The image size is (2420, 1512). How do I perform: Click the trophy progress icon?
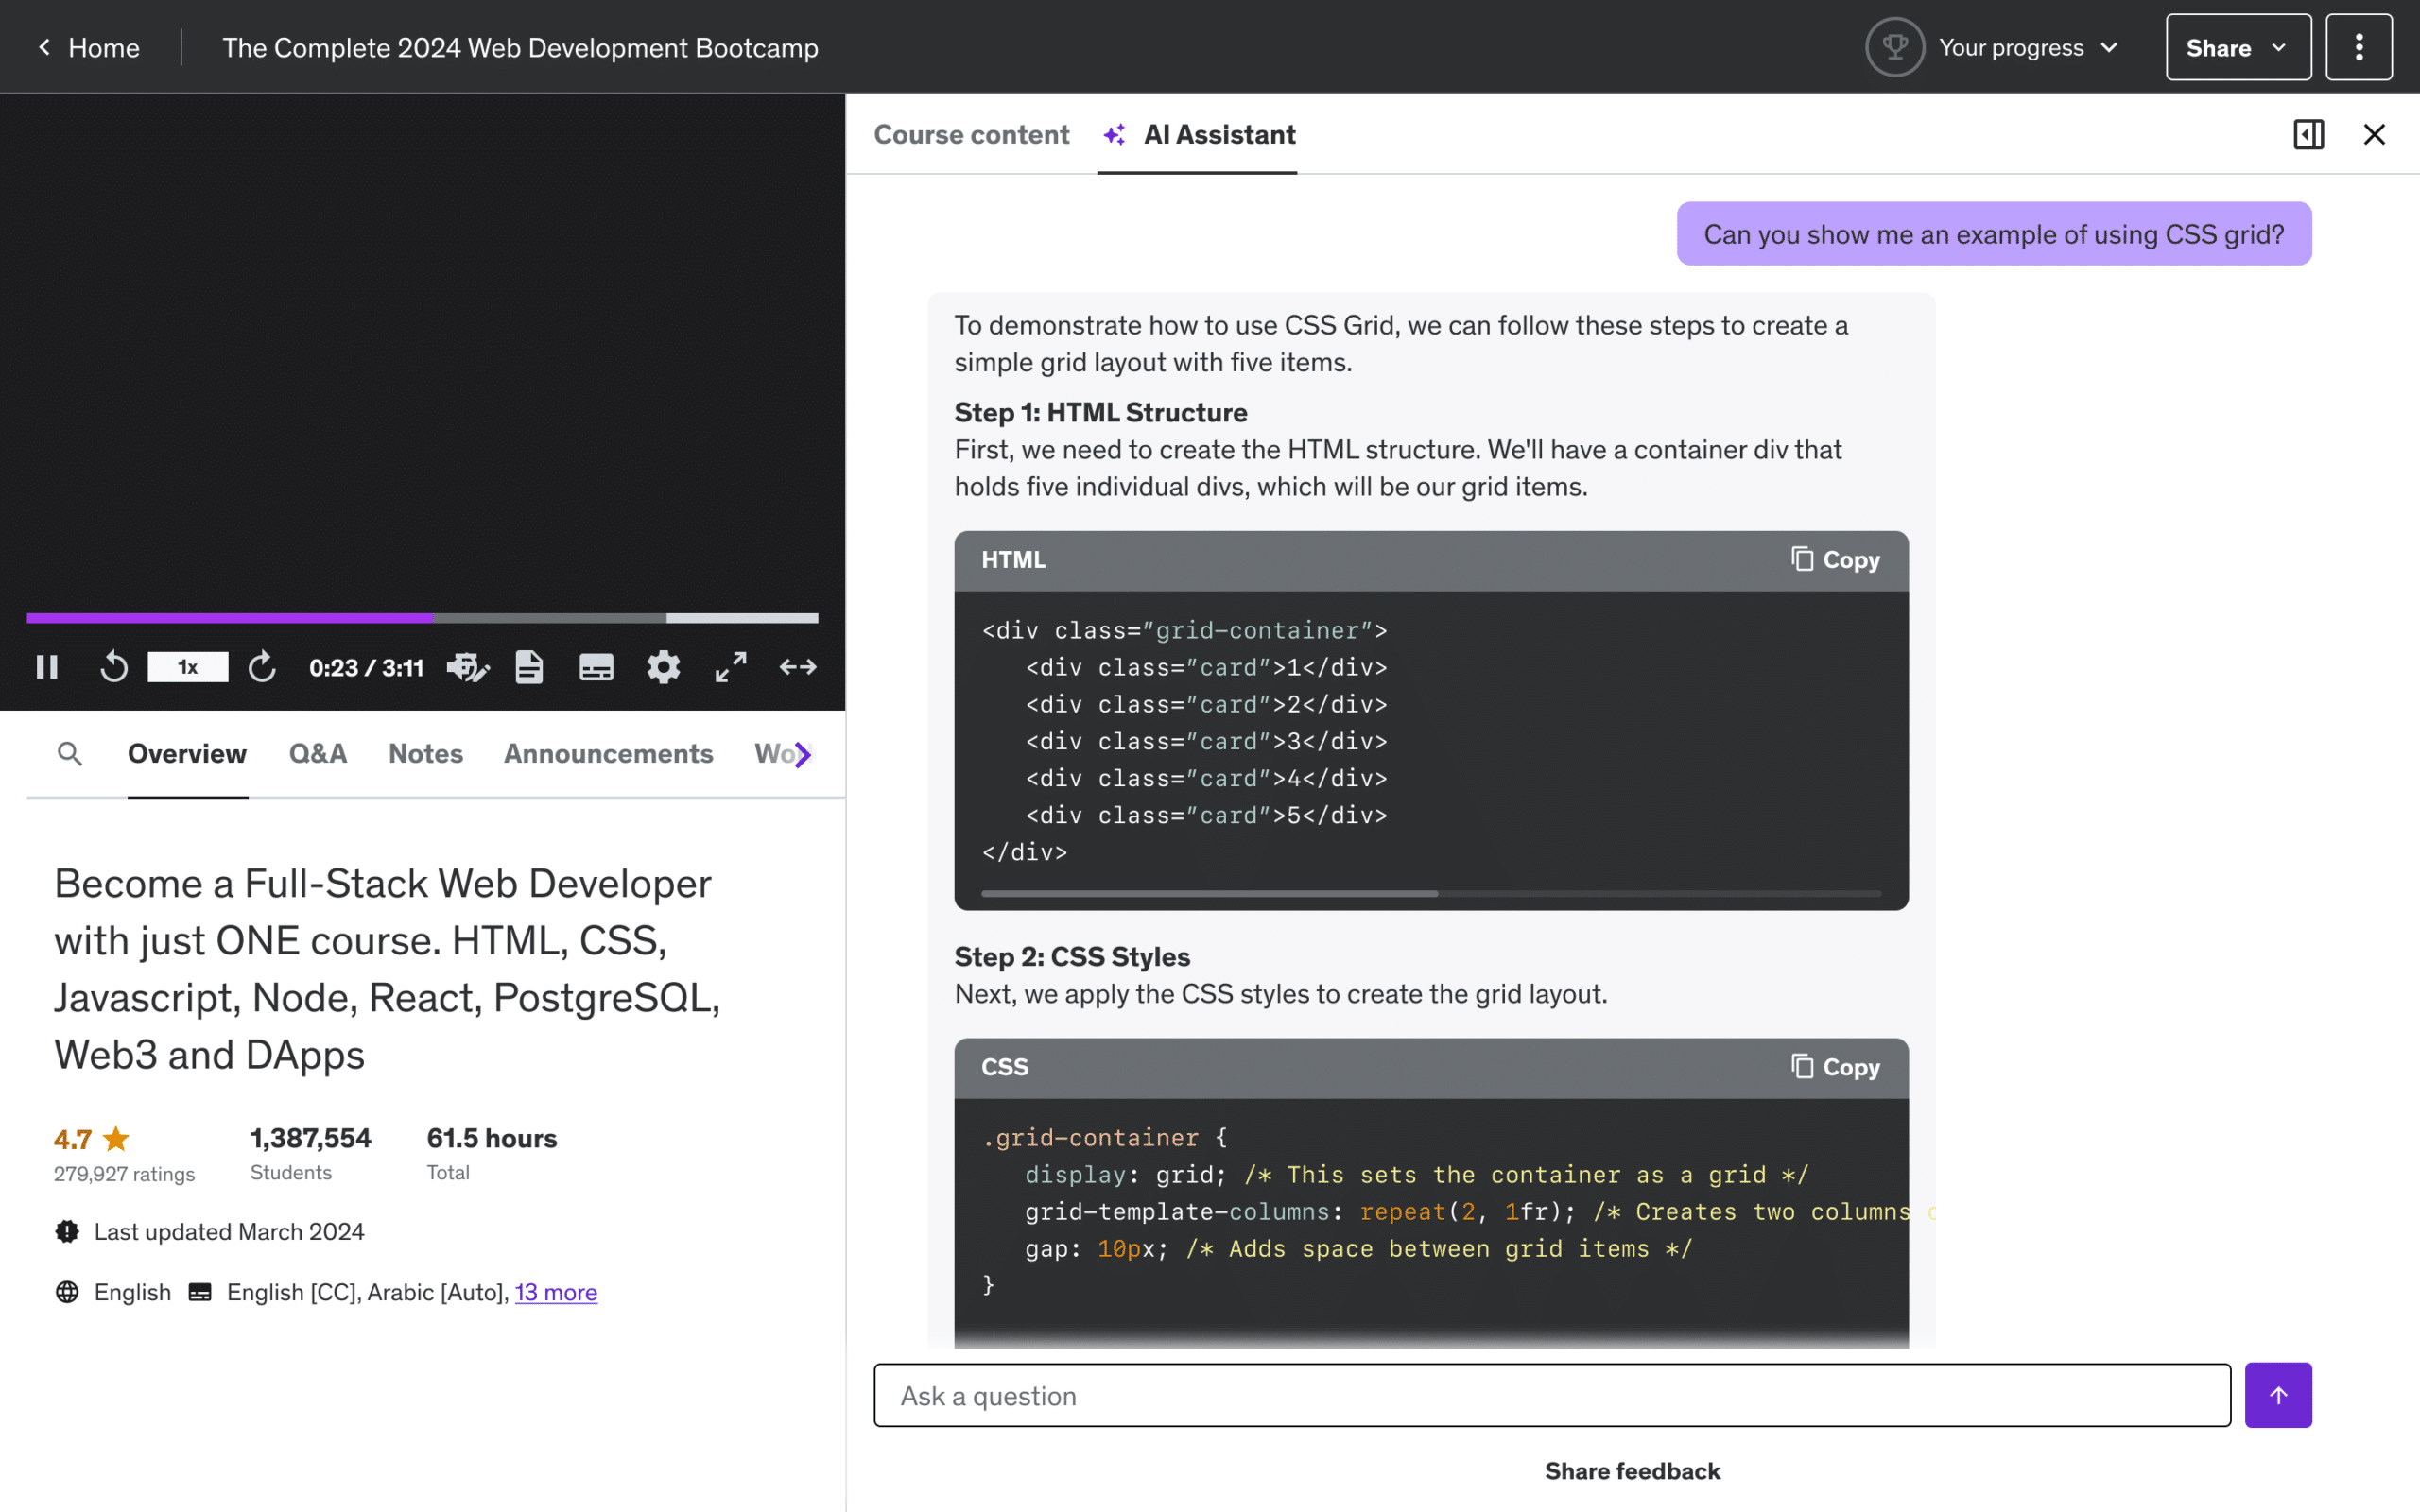pos(1895,47)
